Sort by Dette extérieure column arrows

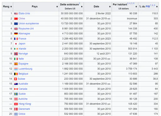pos(82,7)
